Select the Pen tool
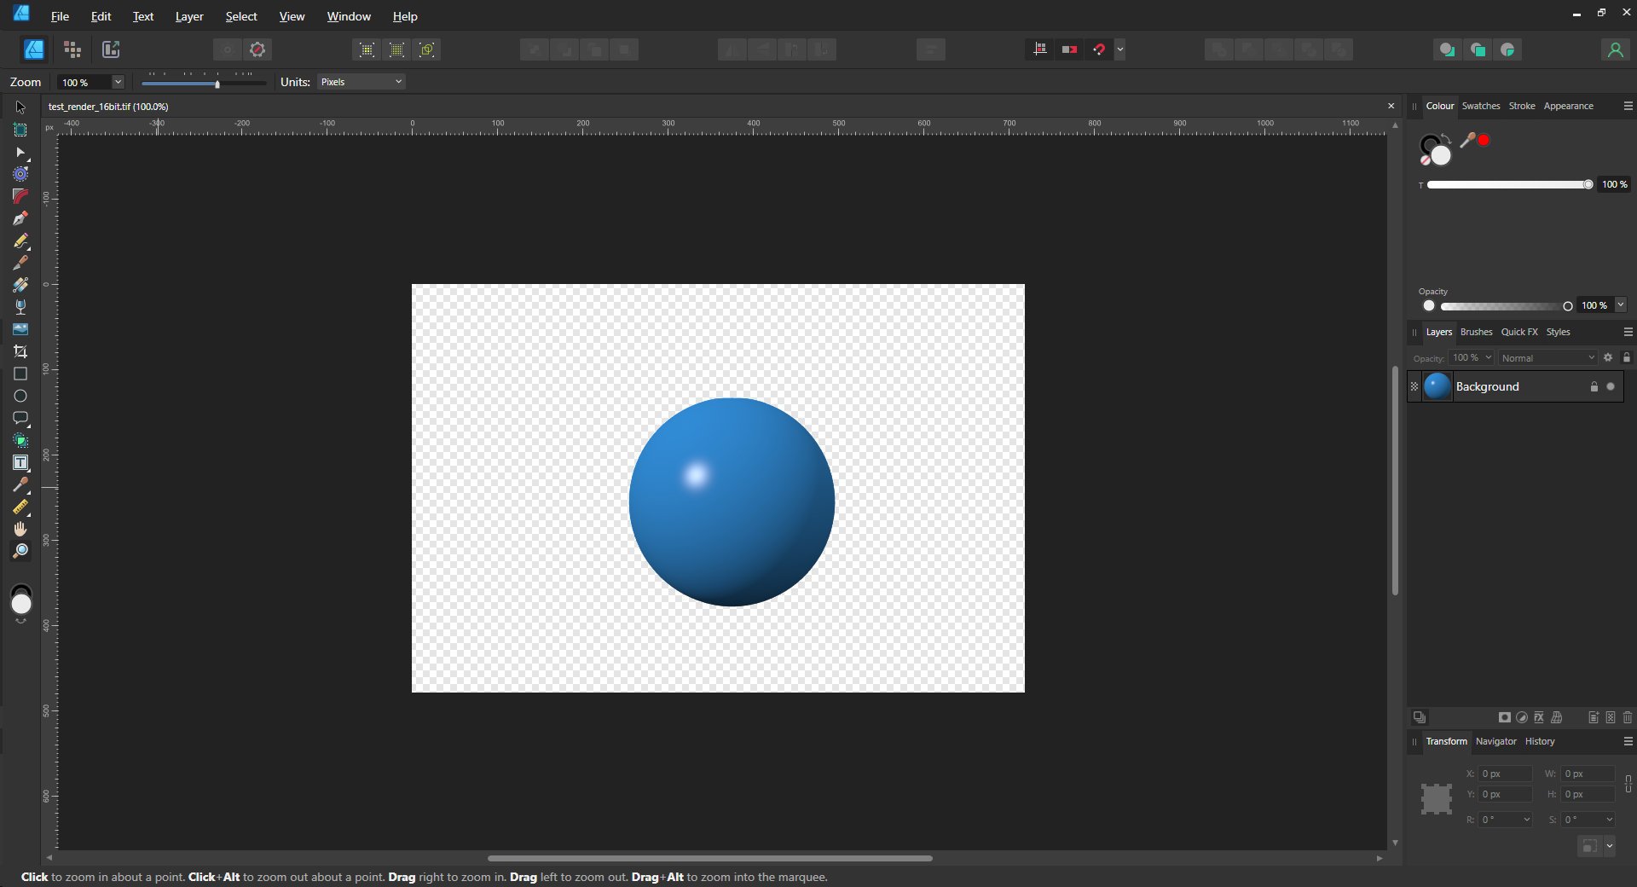Image resolution: width=1637 pixels, height=887 pixels. coord(20,218)
